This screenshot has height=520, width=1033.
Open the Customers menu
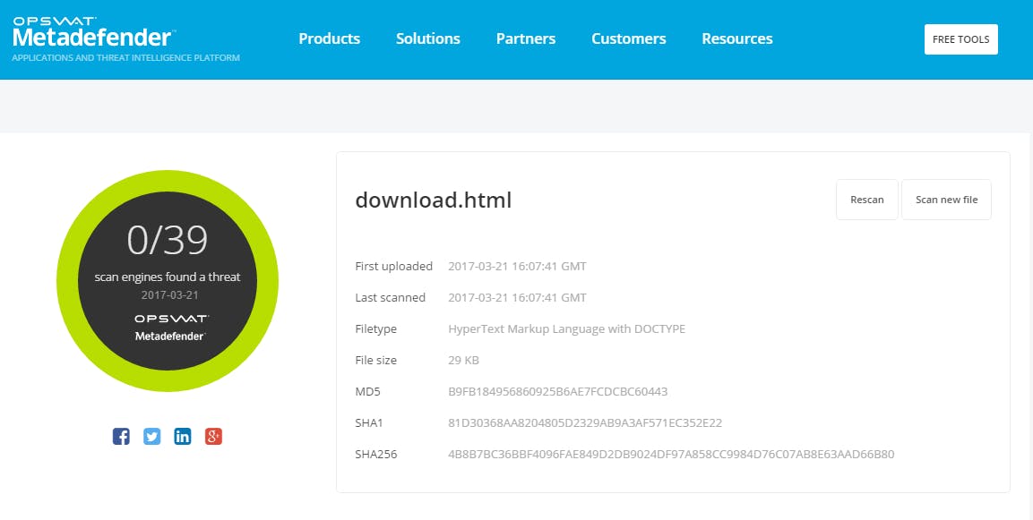(628, 38)
